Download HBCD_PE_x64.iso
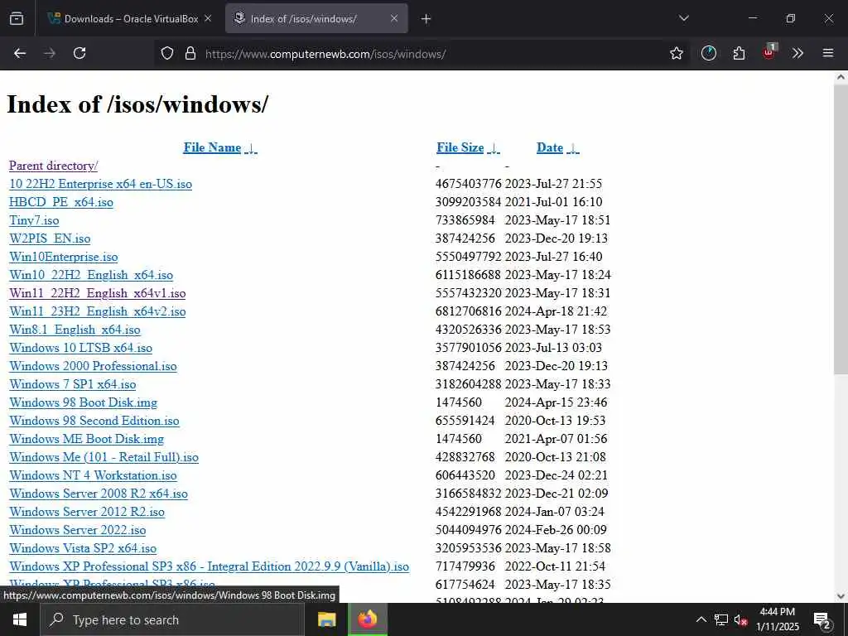 click(x=61, y=202)
